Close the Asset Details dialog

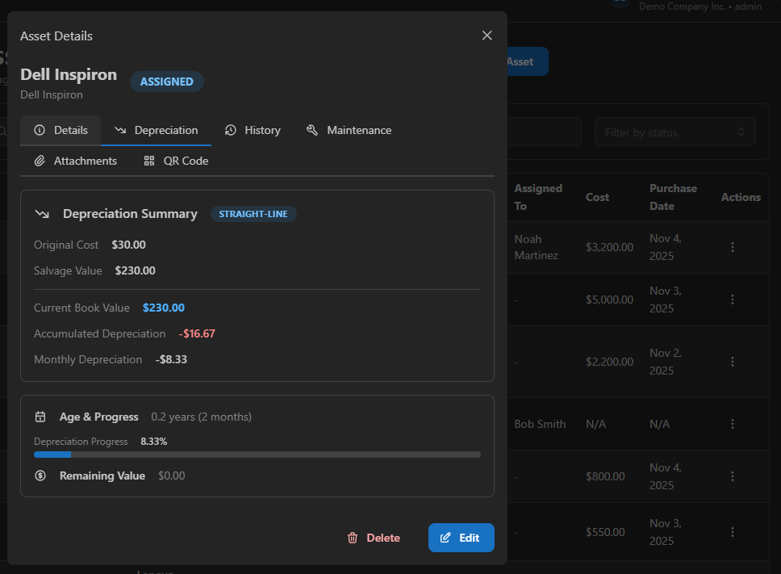[487, 36]
